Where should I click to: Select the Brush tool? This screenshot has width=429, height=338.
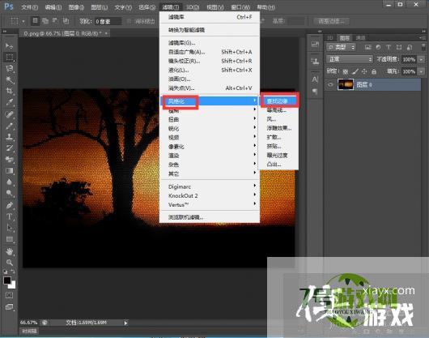[9, 126]
